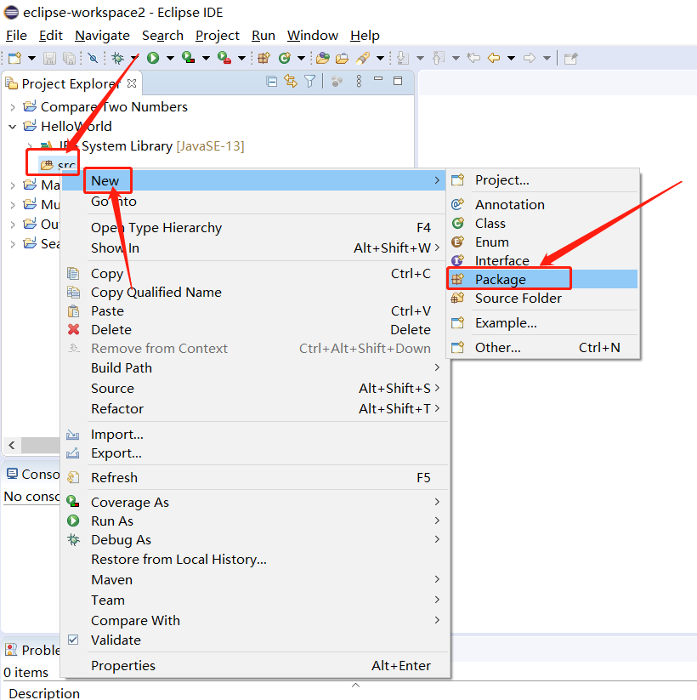Click the Coverage toolbar icon
697x700 pixels.
(189, 58)
